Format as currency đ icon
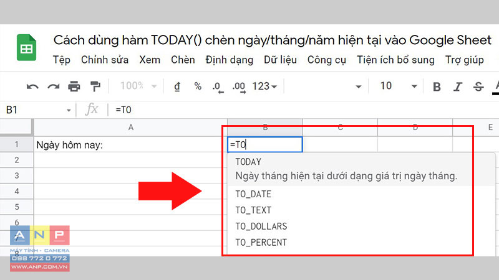The height and width of the screenshot is (280, 499). [x=177, y=86]
